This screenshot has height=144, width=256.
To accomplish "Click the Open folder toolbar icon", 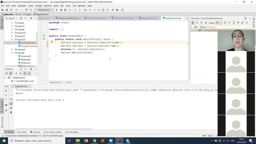I will (x=2, y=10).
